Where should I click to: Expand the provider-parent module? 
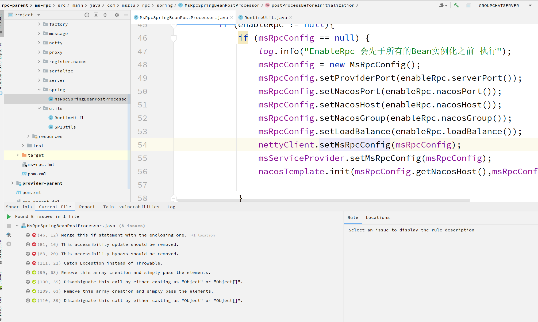pyautogui.click(x=12, y=183)
